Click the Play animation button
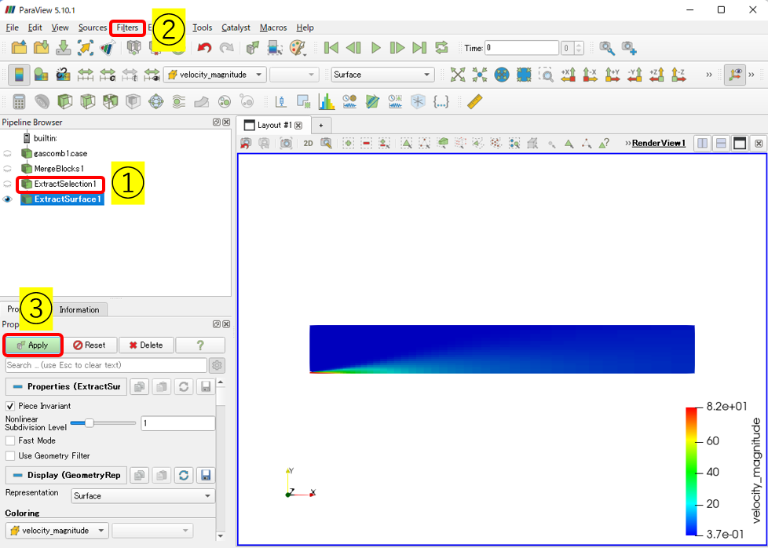The image size is (768, 548). pyautogui.click(x=375, y=48)
